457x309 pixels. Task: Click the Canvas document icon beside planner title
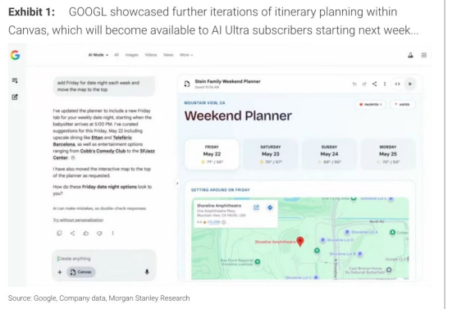[x=187, y=84]
